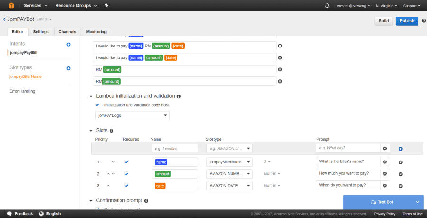
Task: Remove utterance 'RM{amount}' without space
Action: [280, 81]
